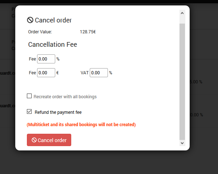Image resolution: width=218 pixels, height=174 pixels.
Task: Focus the VAT percentage input field
Action: point(99,73)
